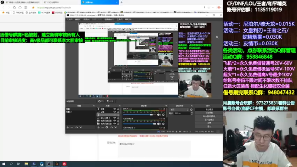Move source down with the sources down arrow
Image resolution: width=297 pixels, height=167 pixels.
coord(115,127)
